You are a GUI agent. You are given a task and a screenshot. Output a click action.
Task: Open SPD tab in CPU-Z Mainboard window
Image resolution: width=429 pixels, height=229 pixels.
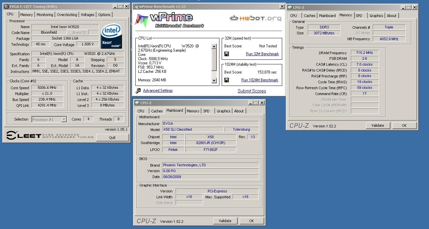coord(206,111)
